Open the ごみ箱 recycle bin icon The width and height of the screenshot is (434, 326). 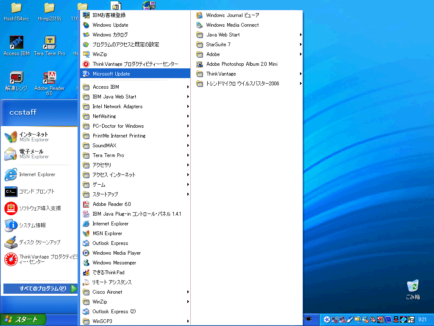tap(413, 286)
